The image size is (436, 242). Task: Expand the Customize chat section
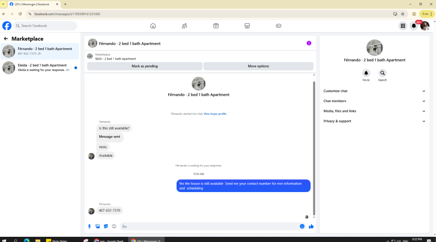(x=374, y=91)
